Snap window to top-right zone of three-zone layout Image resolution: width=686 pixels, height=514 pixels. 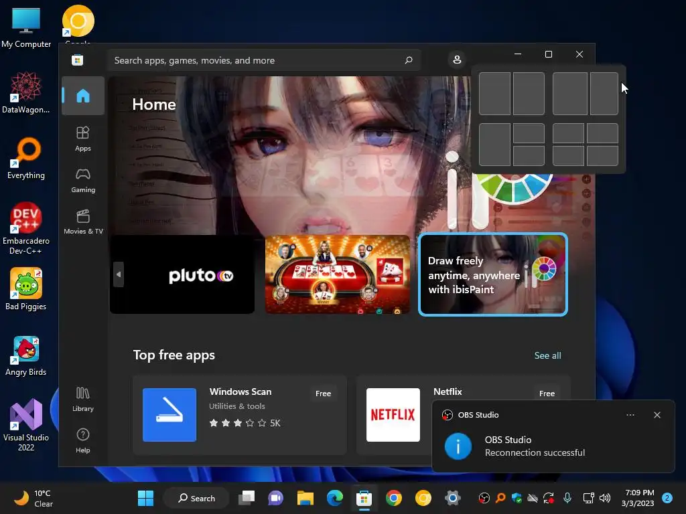click(x=529, y=133)
